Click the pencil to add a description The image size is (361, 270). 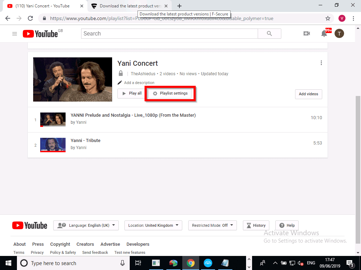(120, 83)
